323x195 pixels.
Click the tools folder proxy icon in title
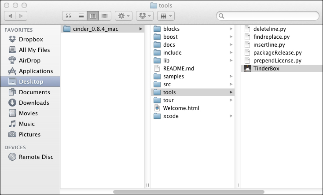click(x=153, y=5)
